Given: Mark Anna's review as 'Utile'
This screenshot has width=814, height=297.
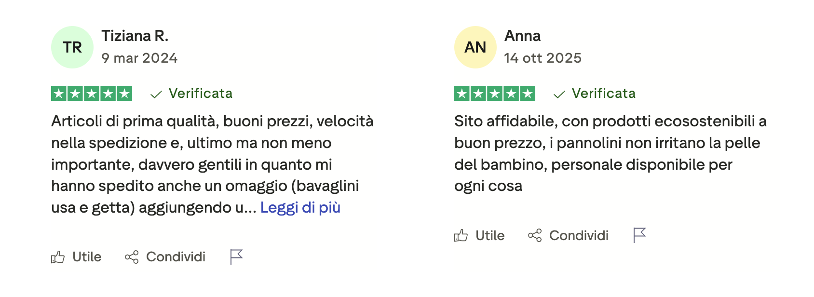Looking at the screenshot, I should pyautogui.click(x=490, y=235).
